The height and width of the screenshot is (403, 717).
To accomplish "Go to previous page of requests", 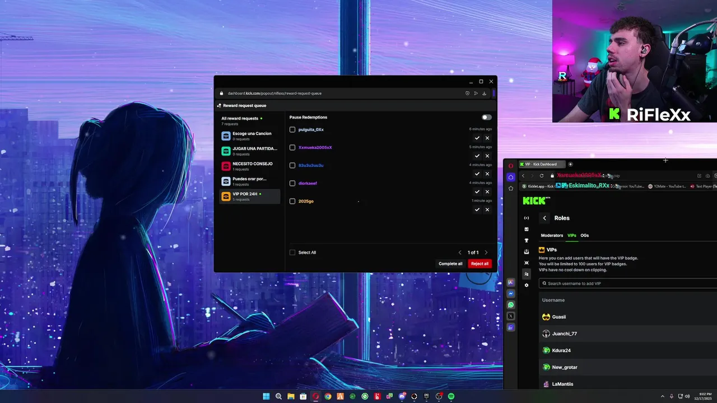I will click(x=460, y=252).
